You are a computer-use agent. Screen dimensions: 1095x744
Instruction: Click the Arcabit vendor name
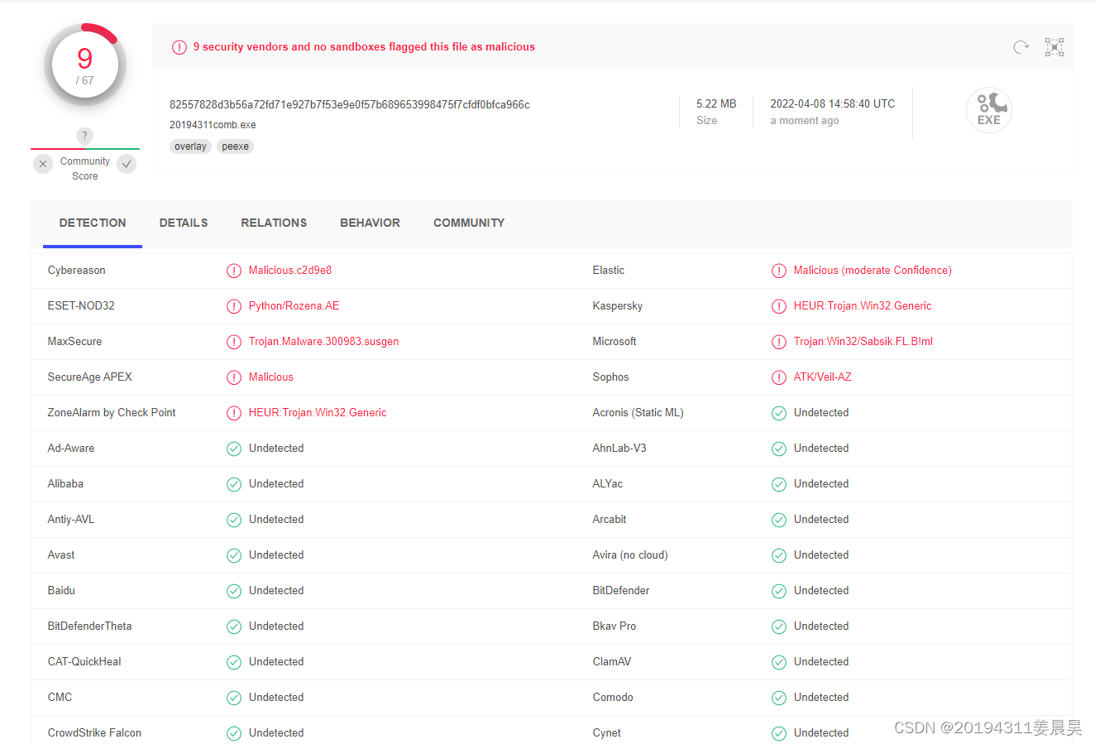tap(610, 520)
